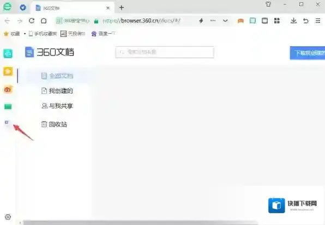
Task: Click the blue download button at top right
Action: (x=308, y=53)
